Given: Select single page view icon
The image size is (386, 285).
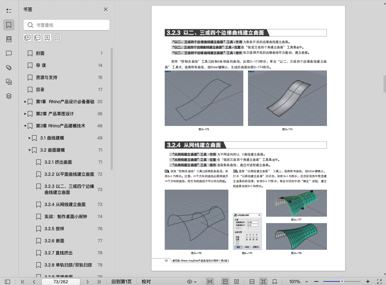Looking at the screenshot, I should 225,281.
